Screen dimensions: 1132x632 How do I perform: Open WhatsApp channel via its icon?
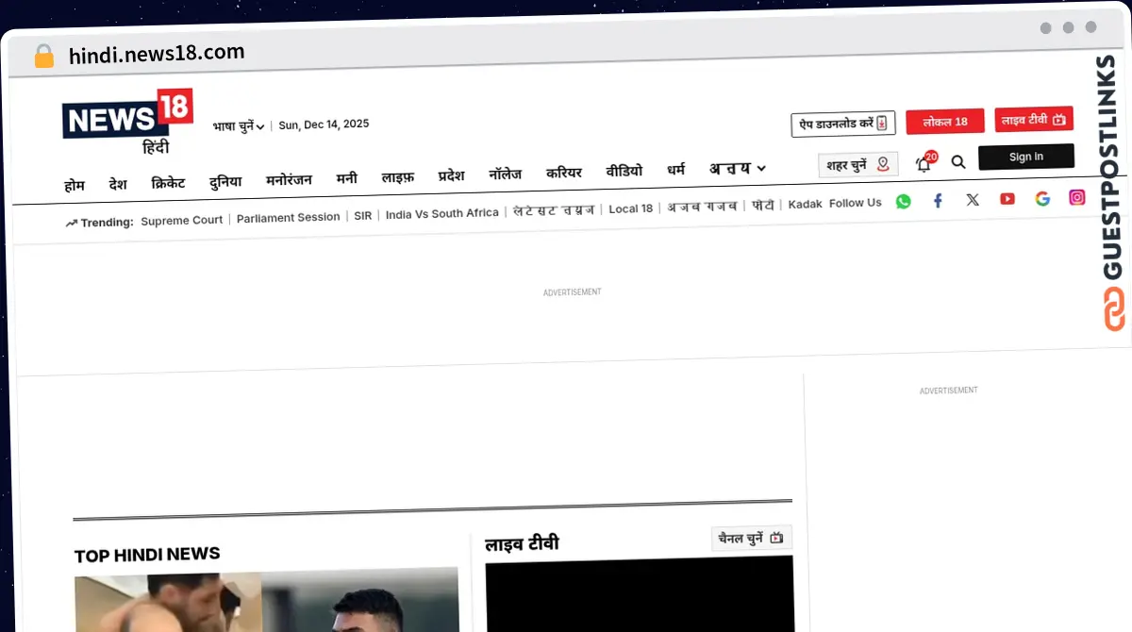pyautogui.click(x=903, y=201)
